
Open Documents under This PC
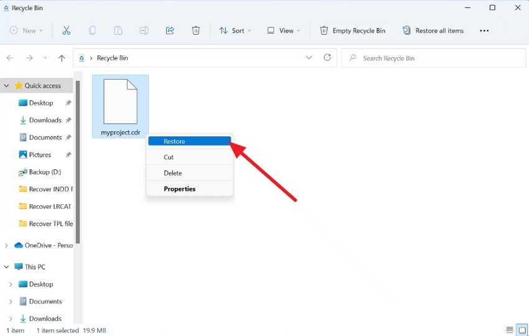45,301
